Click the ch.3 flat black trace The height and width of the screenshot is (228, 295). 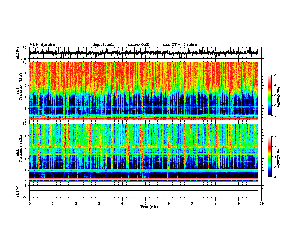pyautogui.click(x=143, y=191)
